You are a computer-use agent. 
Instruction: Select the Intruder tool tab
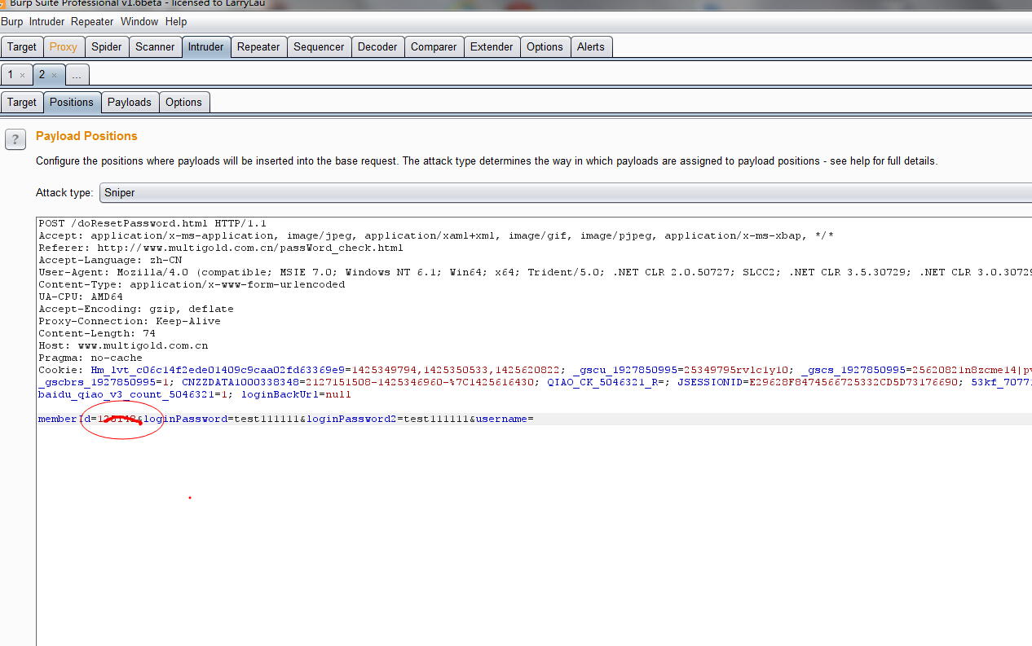(206, 47)
